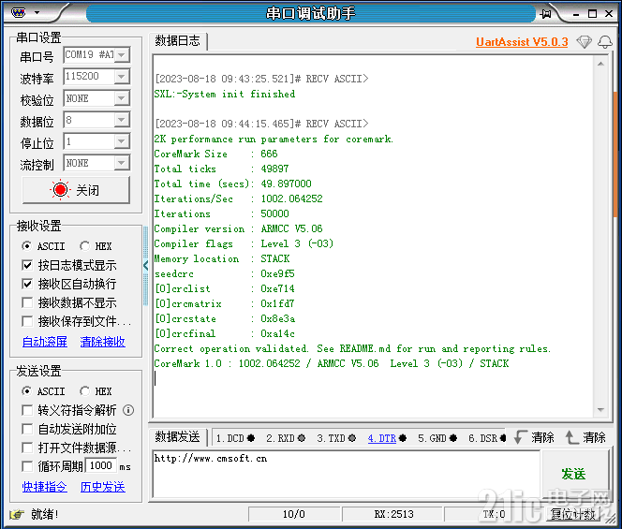Collapse the left panel with the arrow handle
622x529 pixels.
[x=145, y=265]
